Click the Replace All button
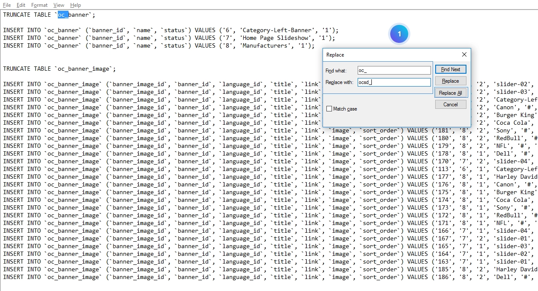Image resolution: width=538 pixels, height=291 pixels. (x=451, y=93)
